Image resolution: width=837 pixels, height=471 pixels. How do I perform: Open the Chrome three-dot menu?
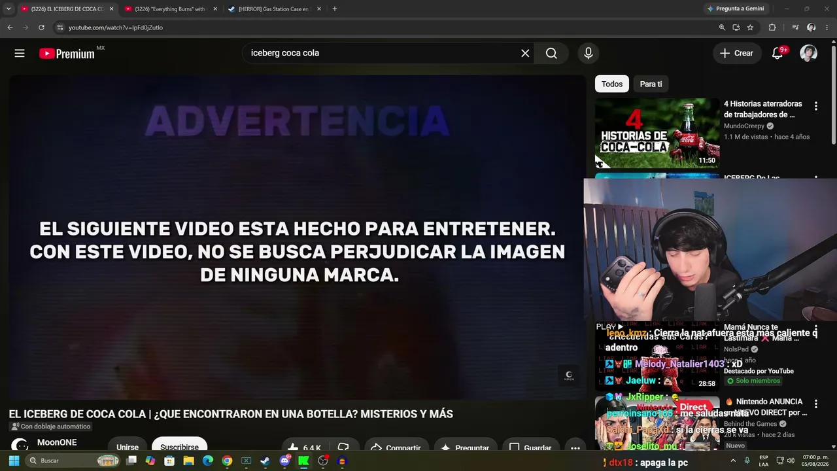click(827, 27)
